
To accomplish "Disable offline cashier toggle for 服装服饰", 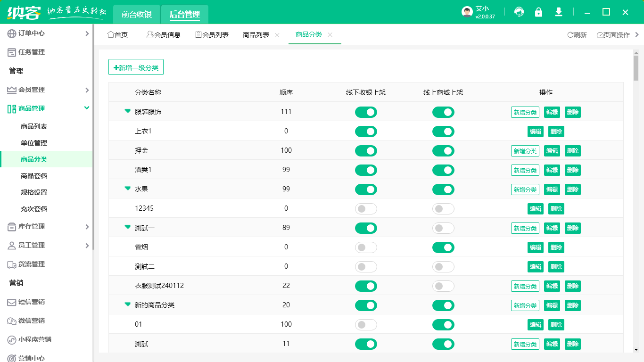I will (366, 112).
